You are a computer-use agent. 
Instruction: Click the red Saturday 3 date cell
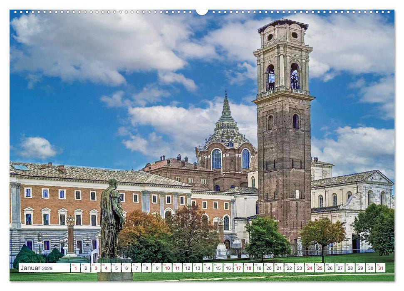pyautogui.click(x=95, y=269)
